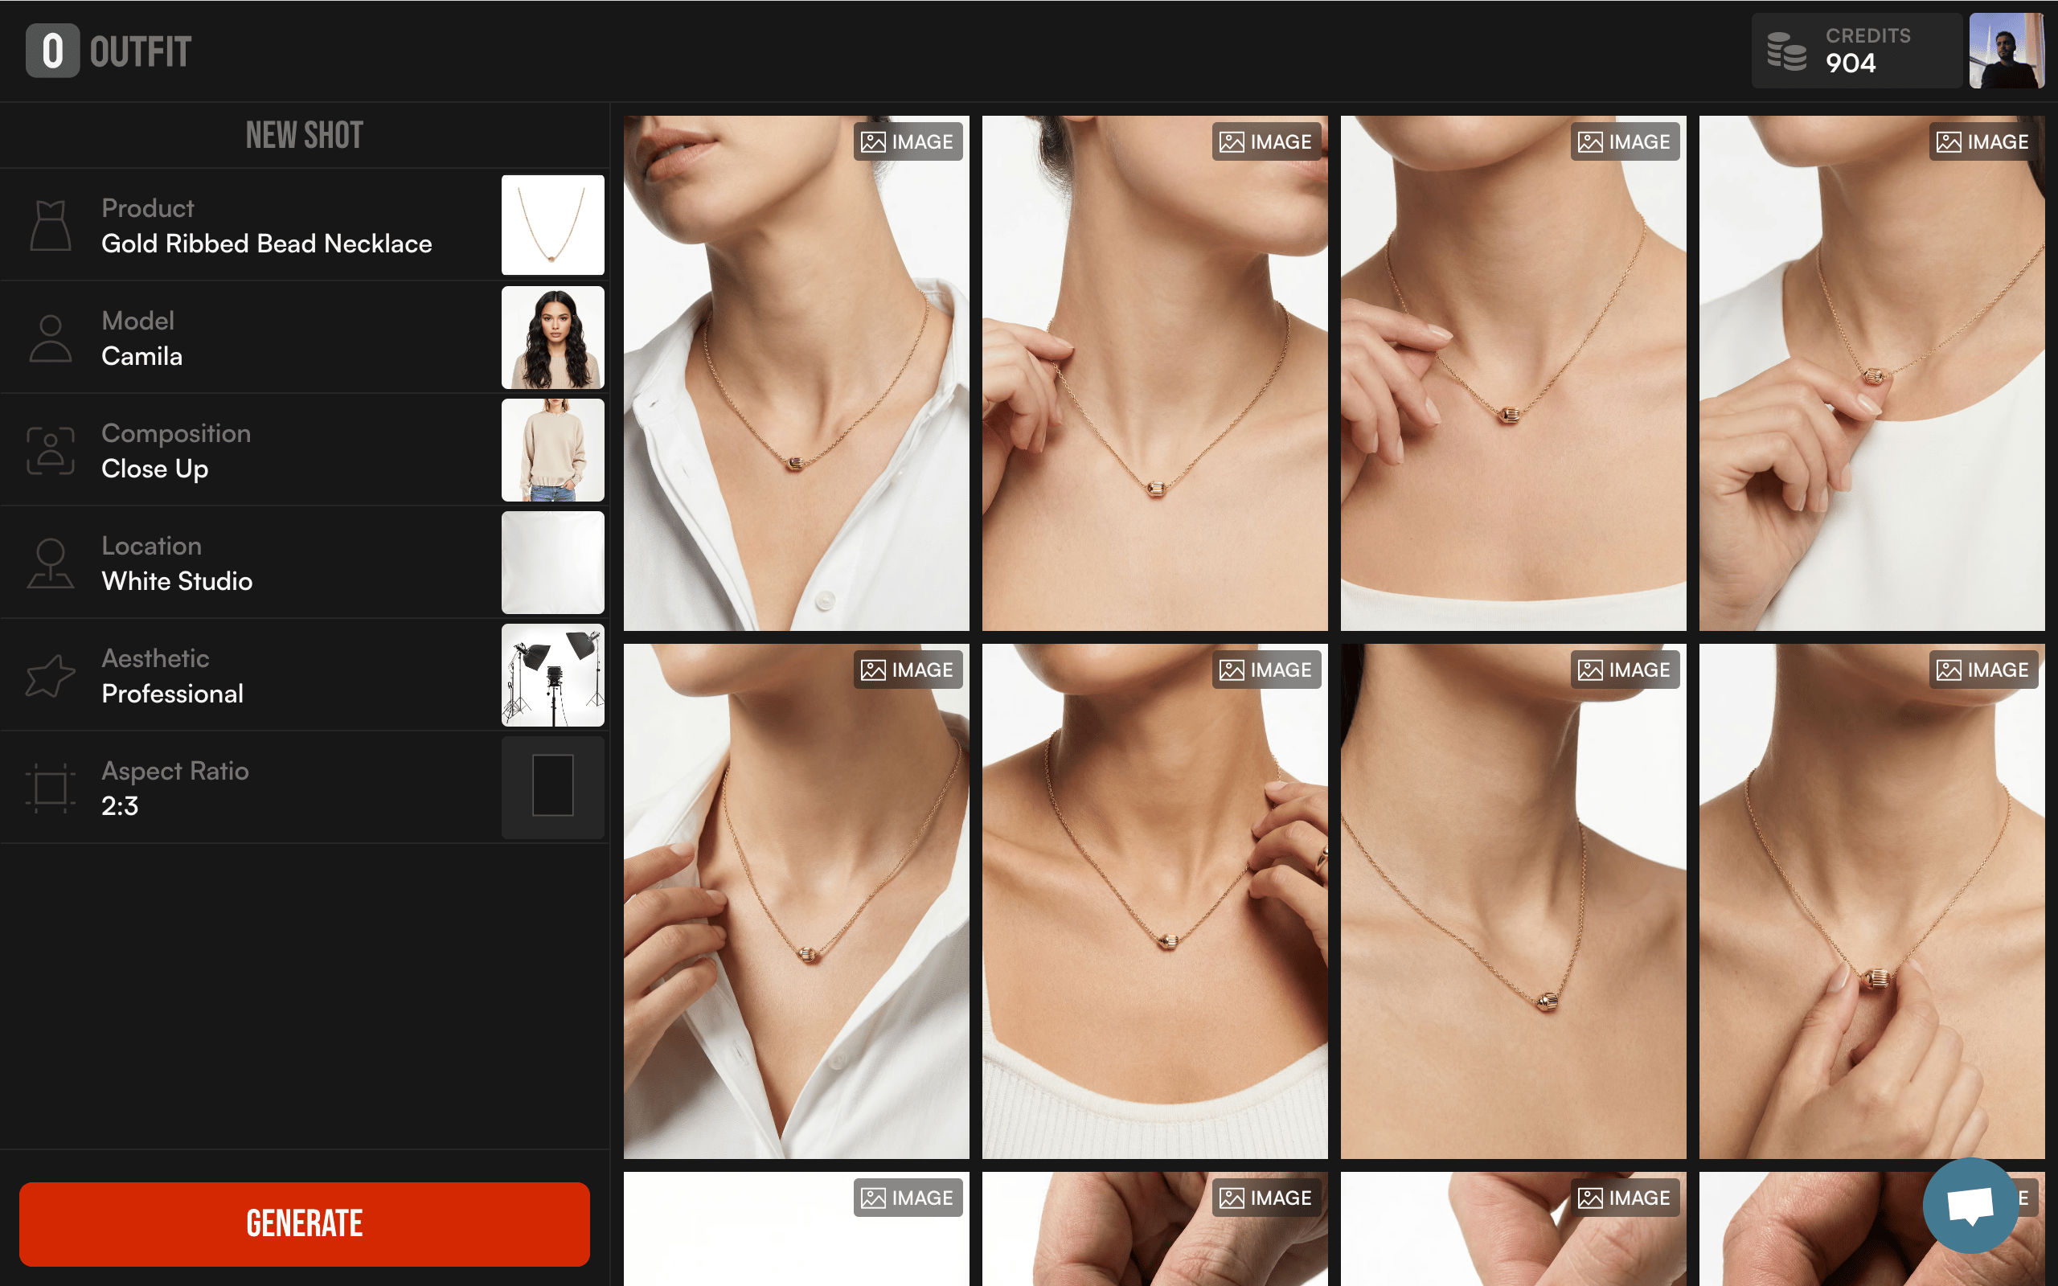
Task: Click the Composition framing icon
Action: click(50, 449)
